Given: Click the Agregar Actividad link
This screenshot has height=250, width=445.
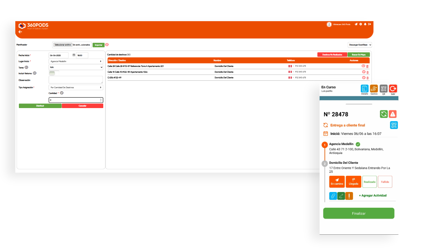Looking at the screenshot, I should [373, 196].
